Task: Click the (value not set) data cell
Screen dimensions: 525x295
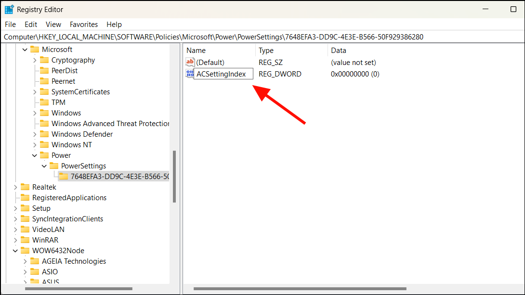Action: (x=353, y=63)
